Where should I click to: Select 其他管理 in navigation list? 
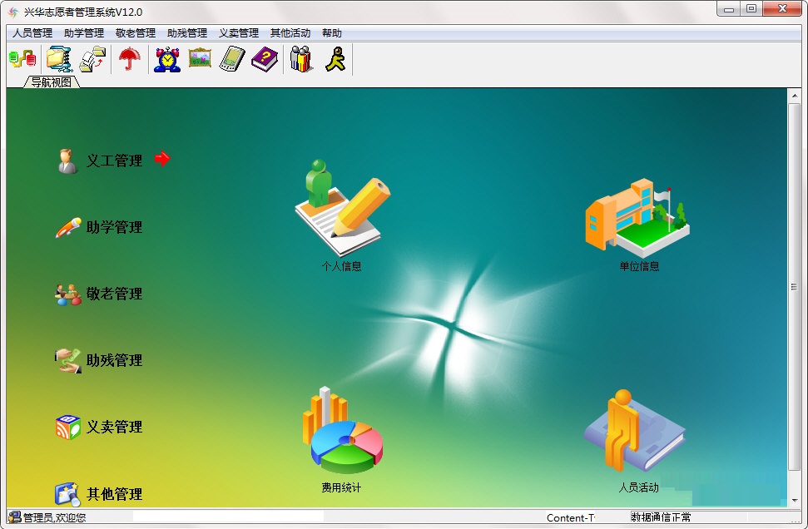click(114, 495)
